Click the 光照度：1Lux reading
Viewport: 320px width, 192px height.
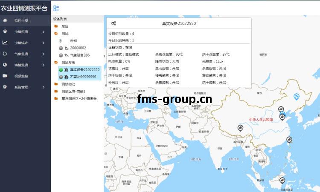(212, 61)
